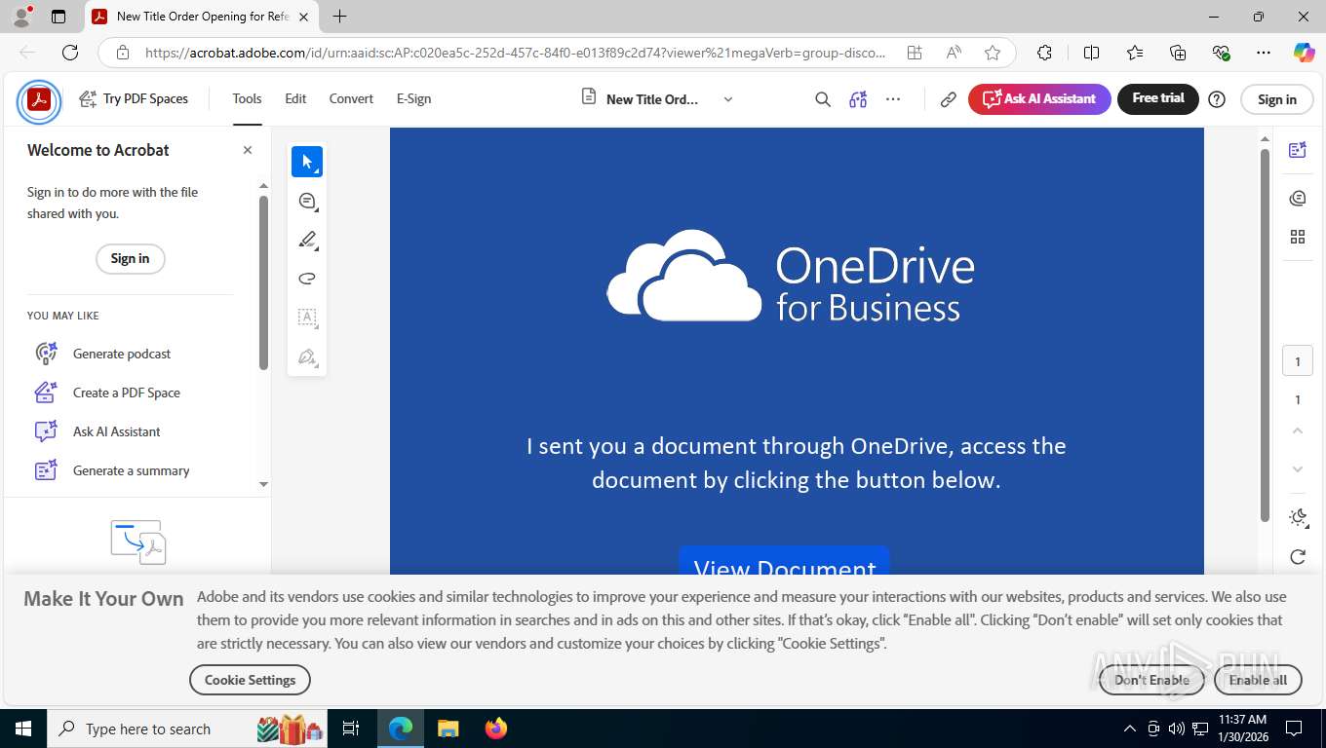Open the page thumbnails grid icon
Viewport: 1326px width, 748px height.
1297,237
